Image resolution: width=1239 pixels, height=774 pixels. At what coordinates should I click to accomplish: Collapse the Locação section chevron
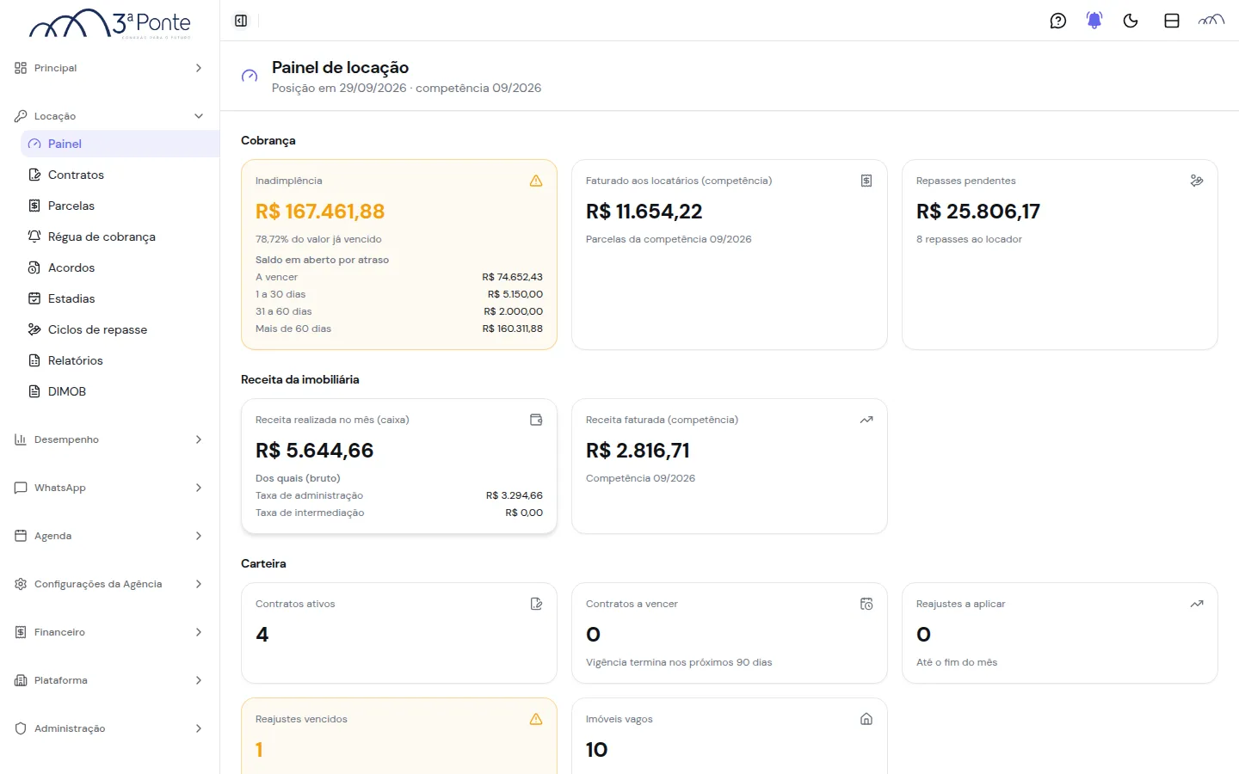[x=199, y=116]
